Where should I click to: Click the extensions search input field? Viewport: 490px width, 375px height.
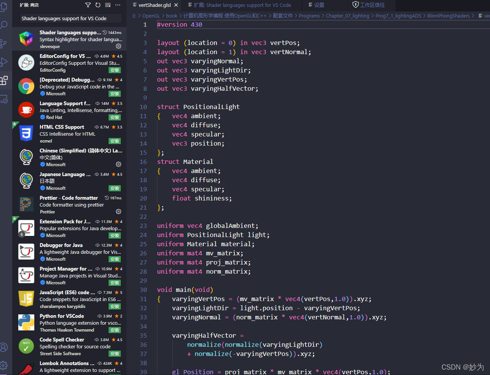pyautogui.click(x=71, y=18)
